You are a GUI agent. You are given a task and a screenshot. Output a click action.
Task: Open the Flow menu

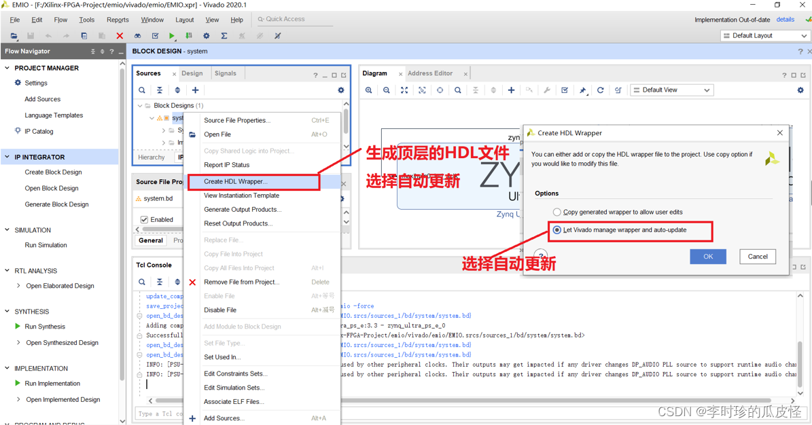point(60,20)
